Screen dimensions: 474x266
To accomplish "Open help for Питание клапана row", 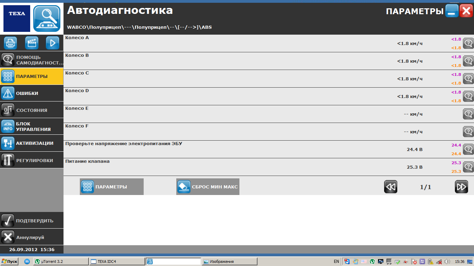I will pyautogui.click(x=468, y=167).
